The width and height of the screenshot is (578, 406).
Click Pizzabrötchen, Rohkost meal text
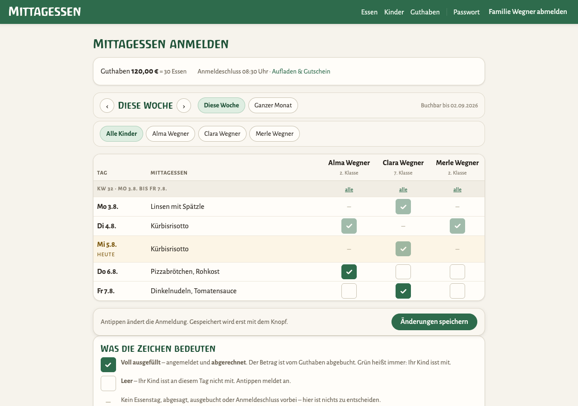(x=185, y=272)
